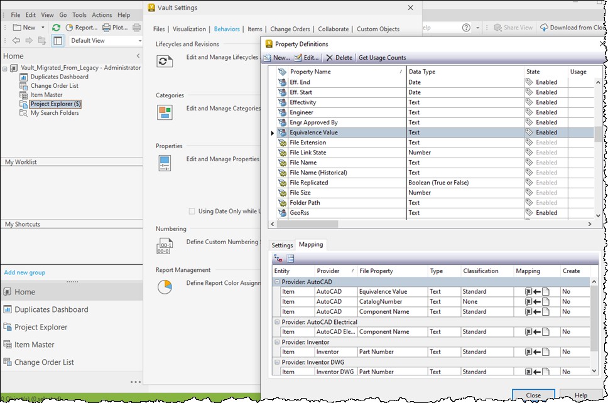
Task: Open the Tools menu
Action: (79, 15)
